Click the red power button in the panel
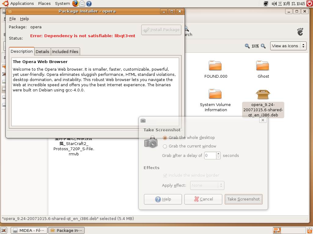 point(310,3)
